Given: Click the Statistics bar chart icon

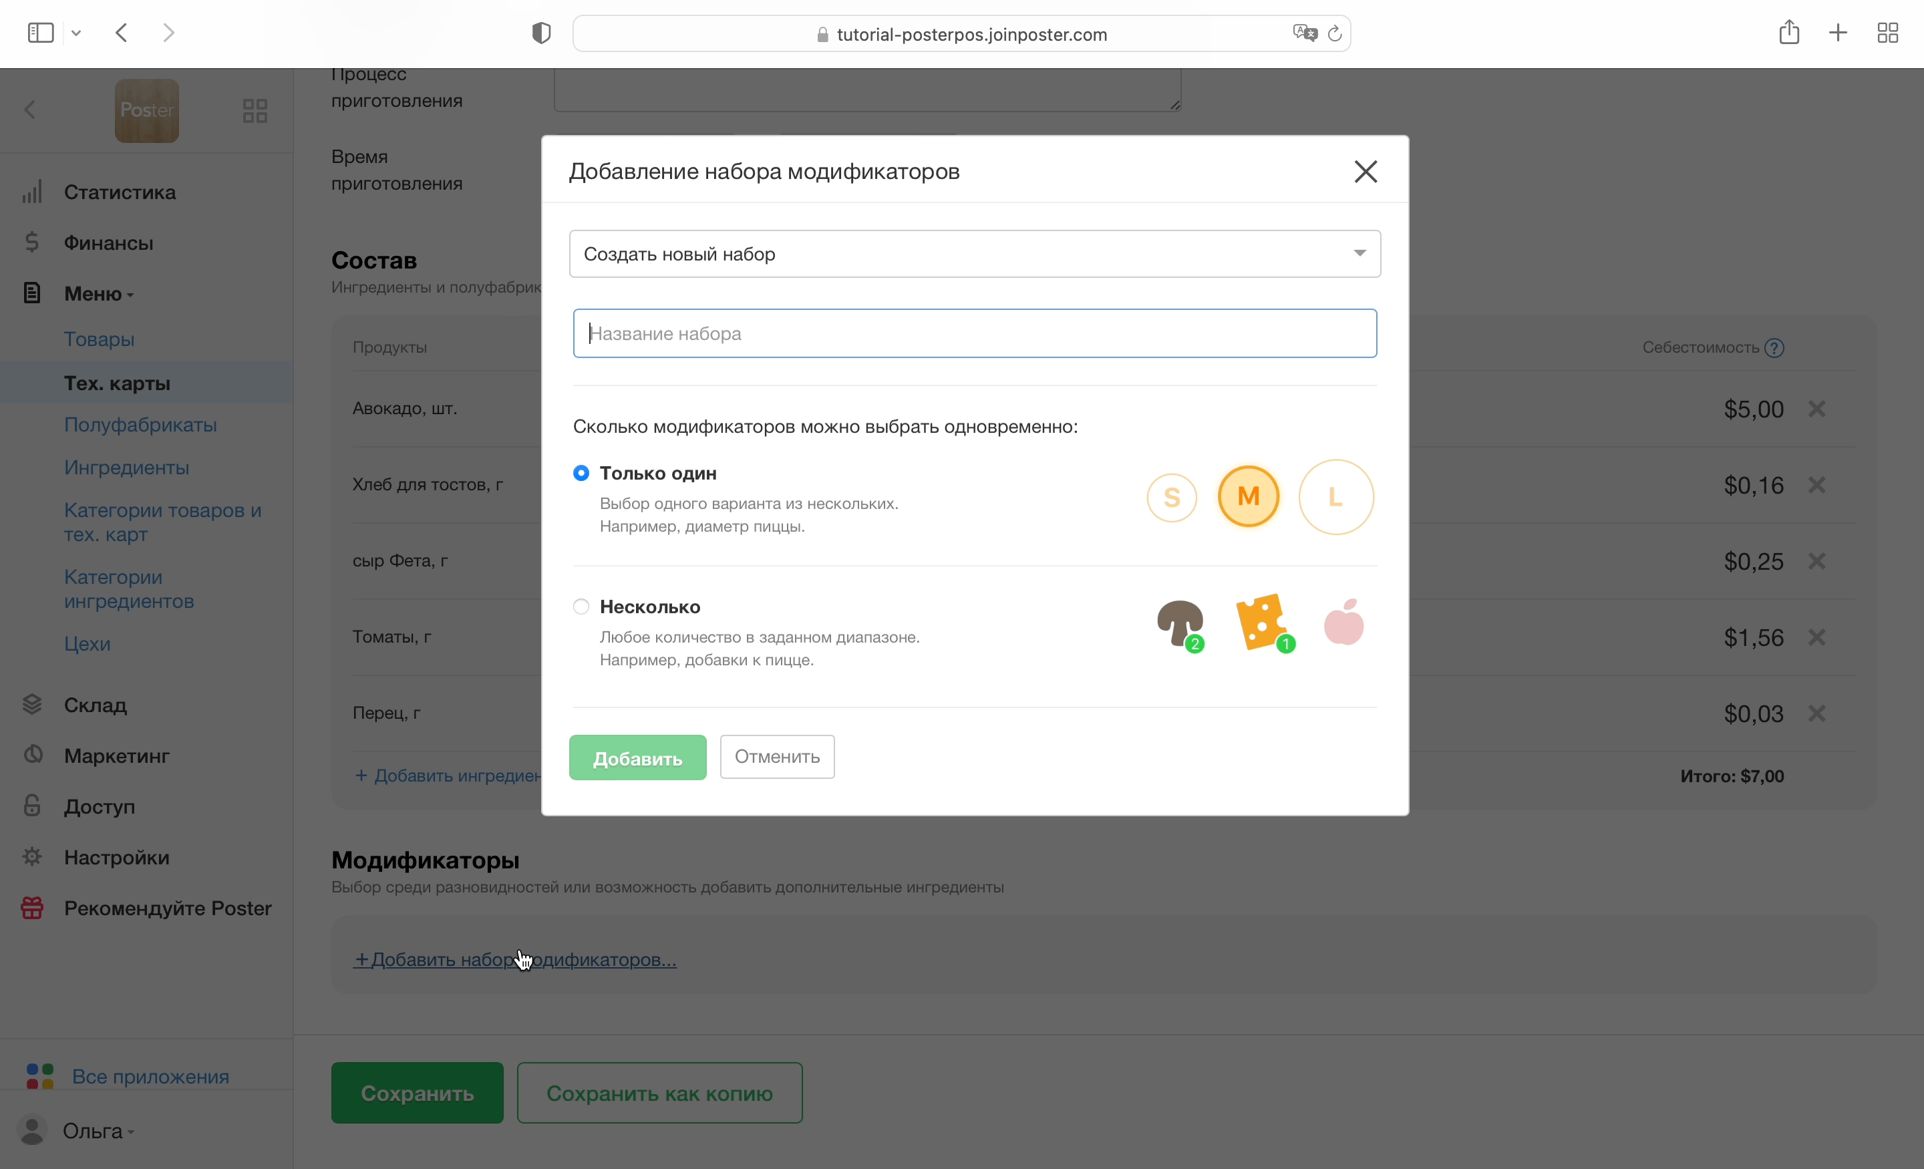Looking at the screenshot, I should point(32,192).
